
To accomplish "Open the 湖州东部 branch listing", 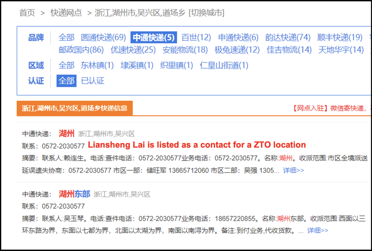I will pos(75,194).
